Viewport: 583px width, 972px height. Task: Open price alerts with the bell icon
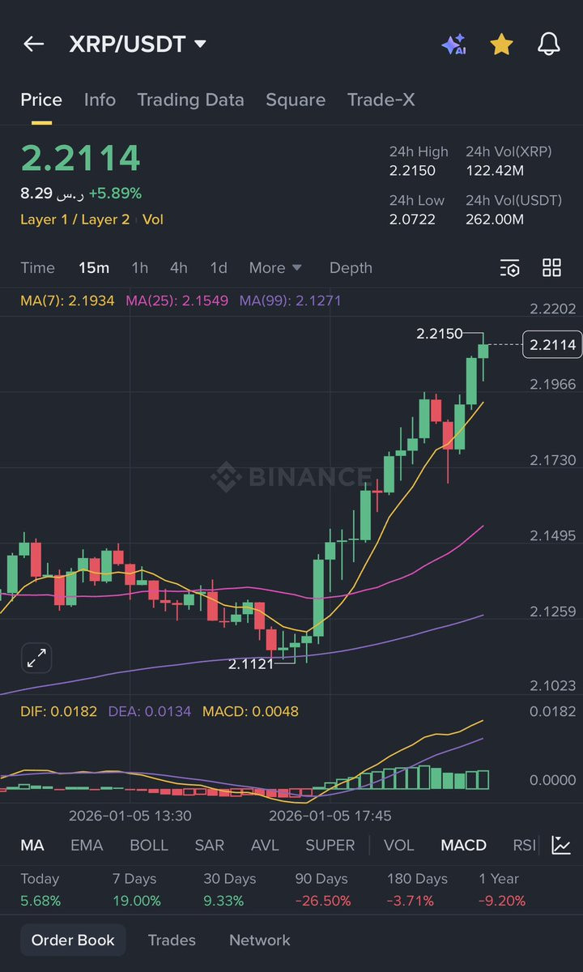(x=549, y=44)
